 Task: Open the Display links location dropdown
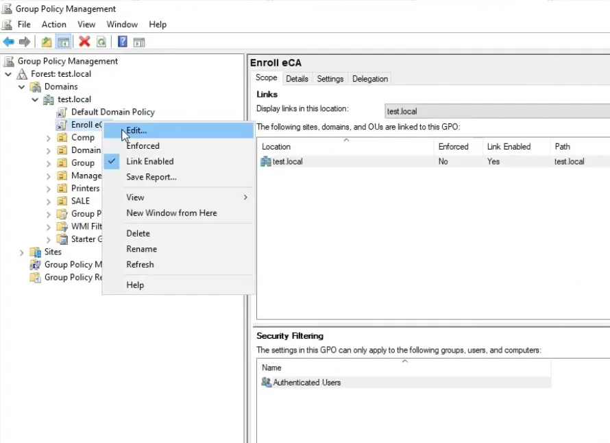[x=497, y=111]
